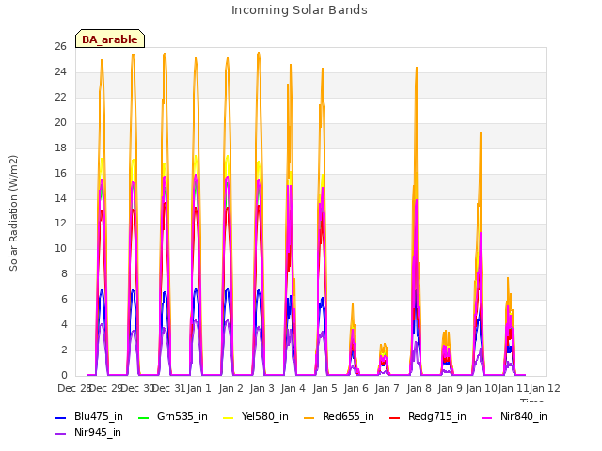
Task: Click the Jan 6 small orange peak
Action: click(x=353, y=304)
